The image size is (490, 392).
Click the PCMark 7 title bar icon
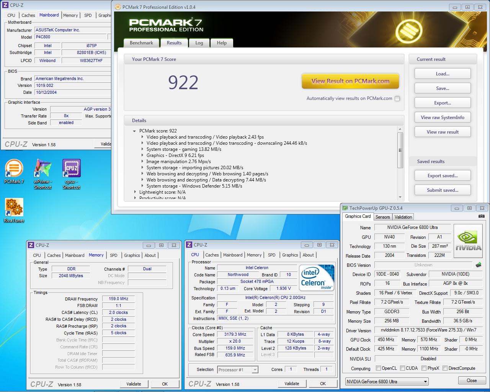tap(117, 7)
